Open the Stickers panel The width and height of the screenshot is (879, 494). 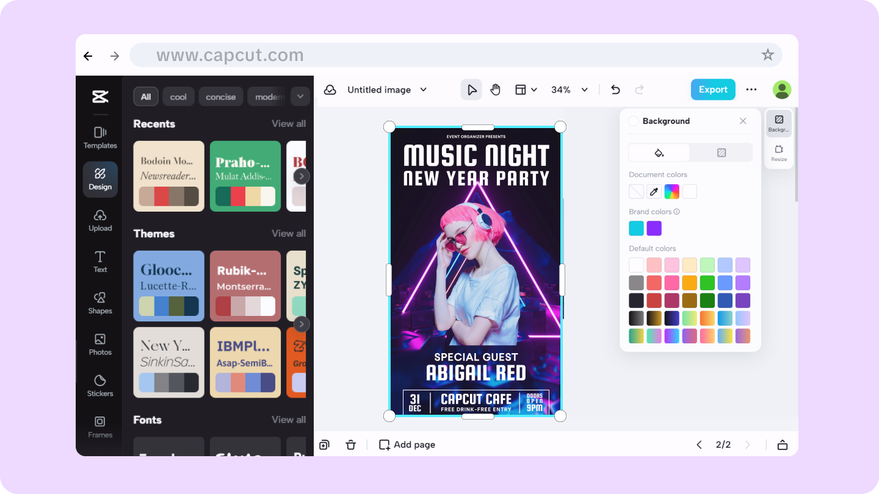pos(99,384)
